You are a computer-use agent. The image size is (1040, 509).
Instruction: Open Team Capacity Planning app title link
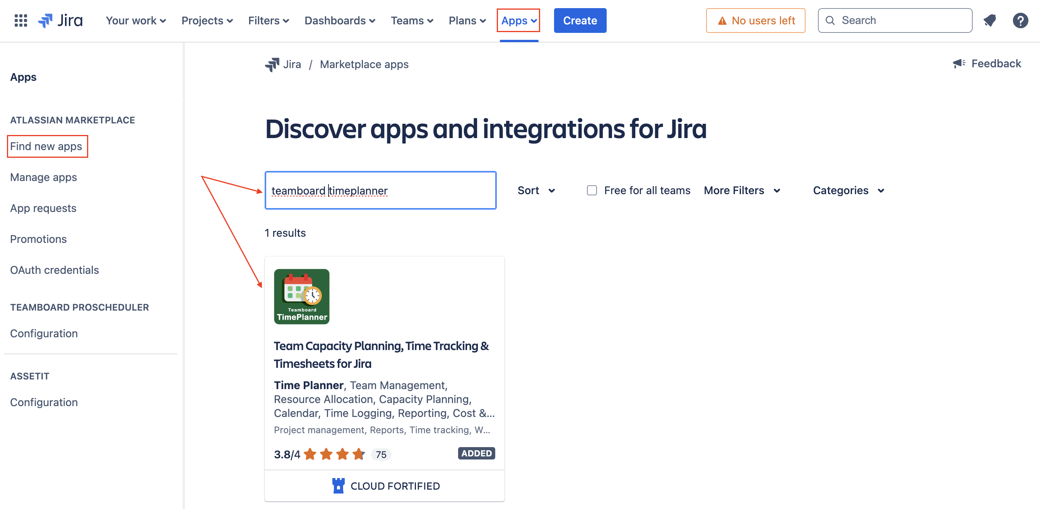pyautogui.click(x=381, y=354)
